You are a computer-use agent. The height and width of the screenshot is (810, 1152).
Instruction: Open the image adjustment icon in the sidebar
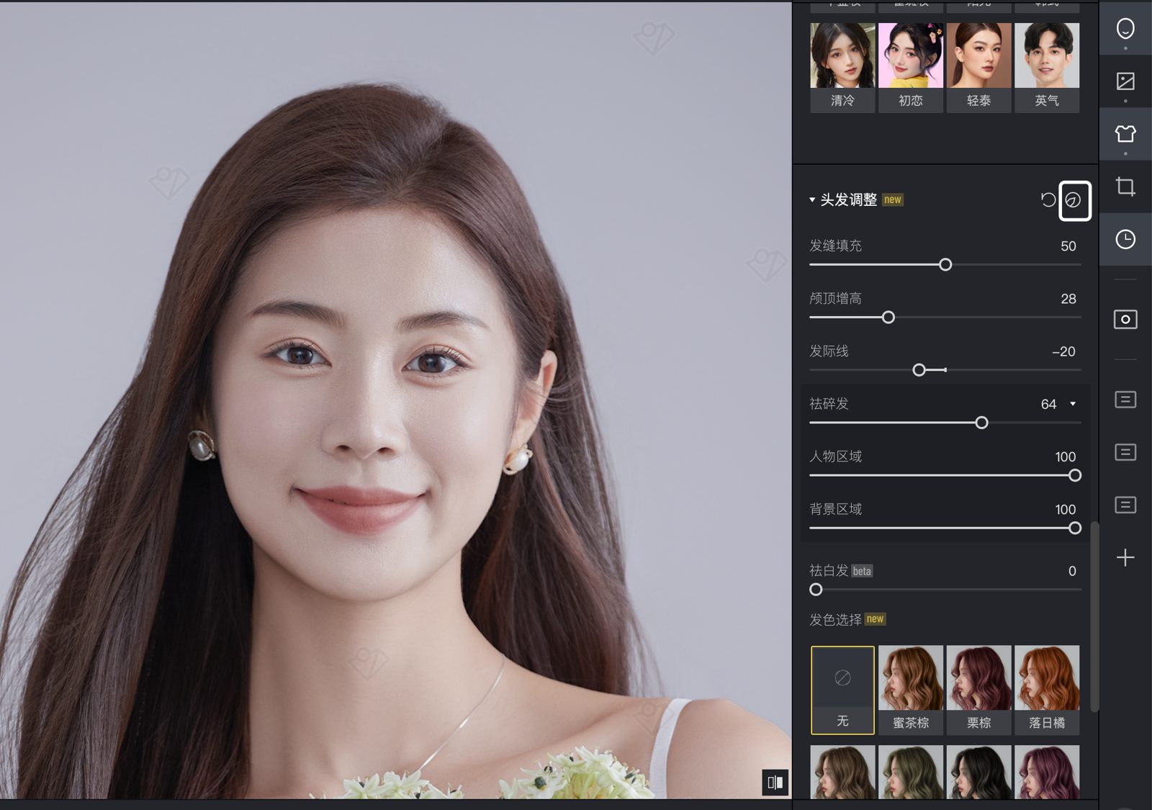1125,81
